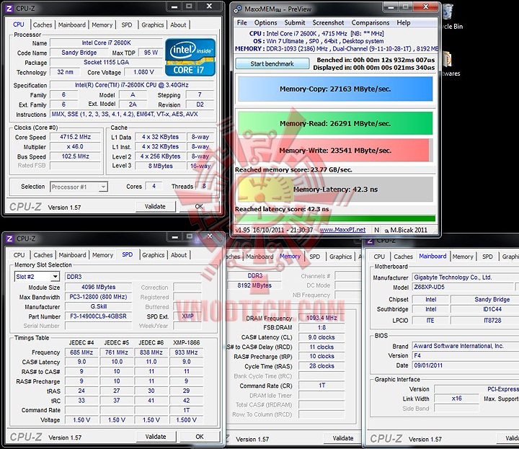Click the Name field Intel Core i7 2600K
This screenshot has width=519, height=449.
pyautogui.click(x=106, y=43)
